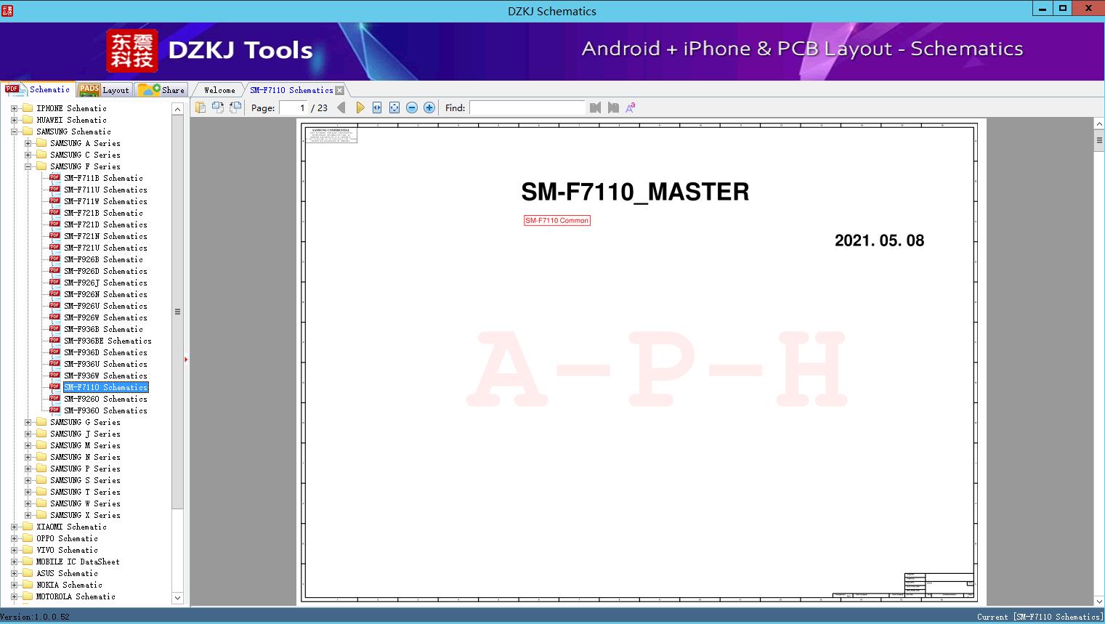Expand the SAMSUNG X Series folder
This screenshot has height=624, width=1105.
28,515
